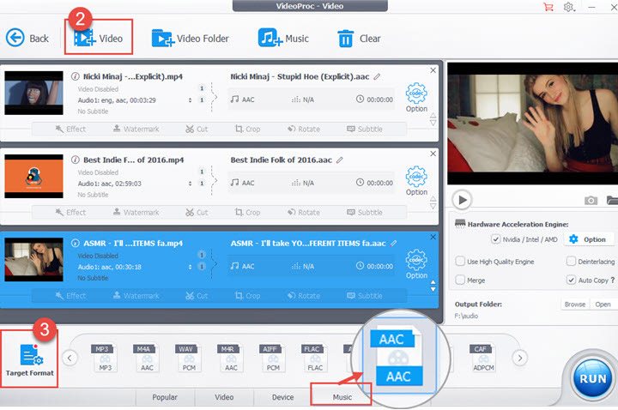Choose M4R AAC ringtone format

231,358
